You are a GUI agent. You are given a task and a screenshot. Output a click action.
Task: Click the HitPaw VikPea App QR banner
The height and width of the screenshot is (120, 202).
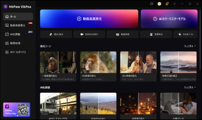[17, 109]
